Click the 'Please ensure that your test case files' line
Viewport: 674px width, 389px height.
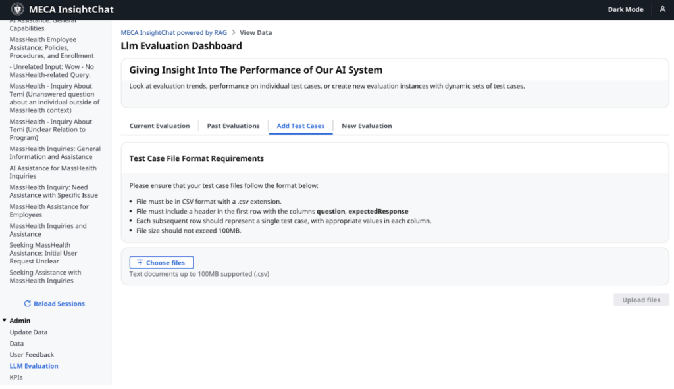pyautogui.click(x=224, y=186)
